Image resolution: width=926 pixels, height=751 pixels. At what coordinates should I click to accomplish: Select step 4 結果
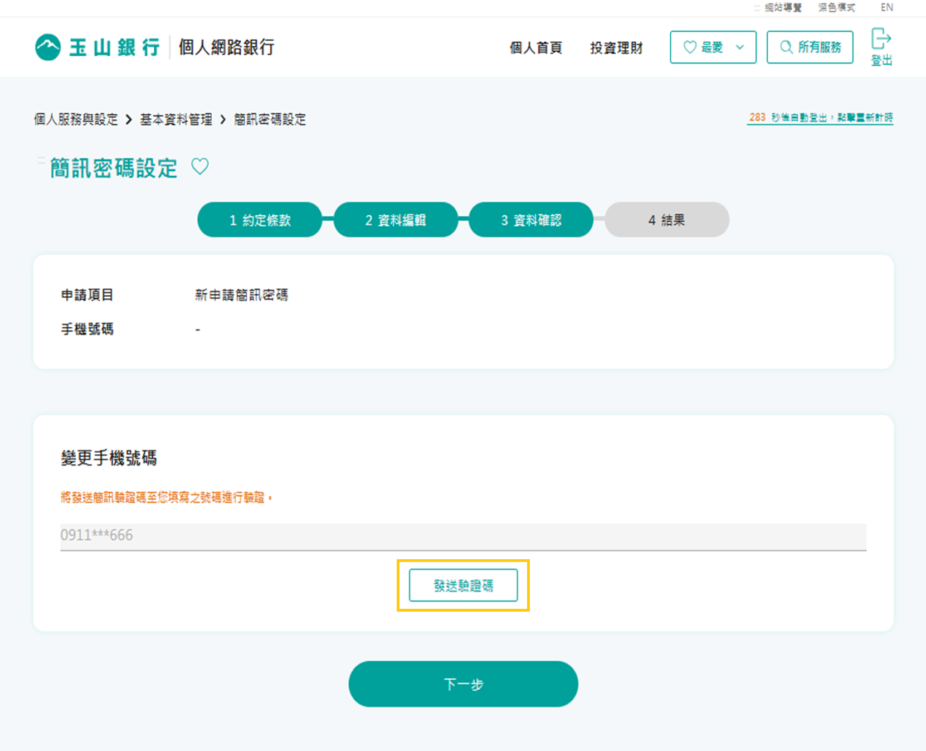667,220
